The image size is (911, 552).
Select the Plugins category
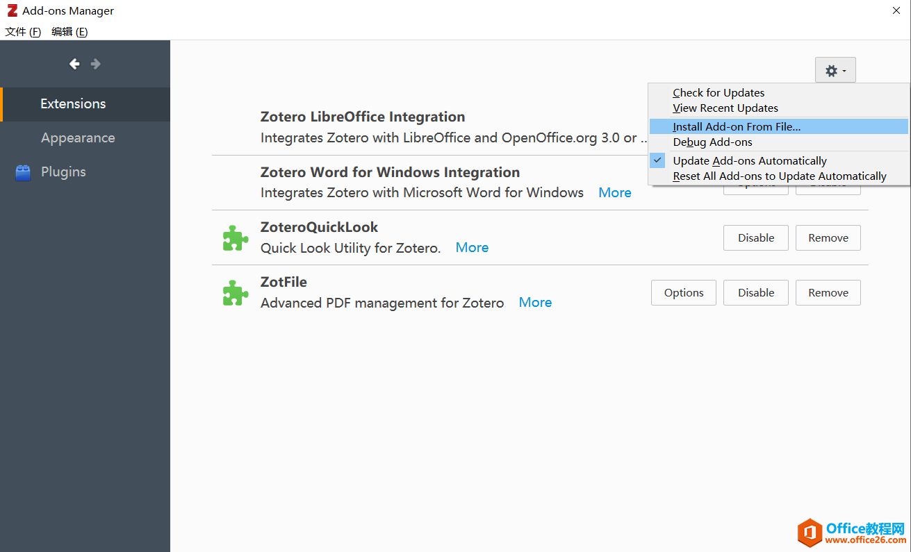(x=85, y=172)
